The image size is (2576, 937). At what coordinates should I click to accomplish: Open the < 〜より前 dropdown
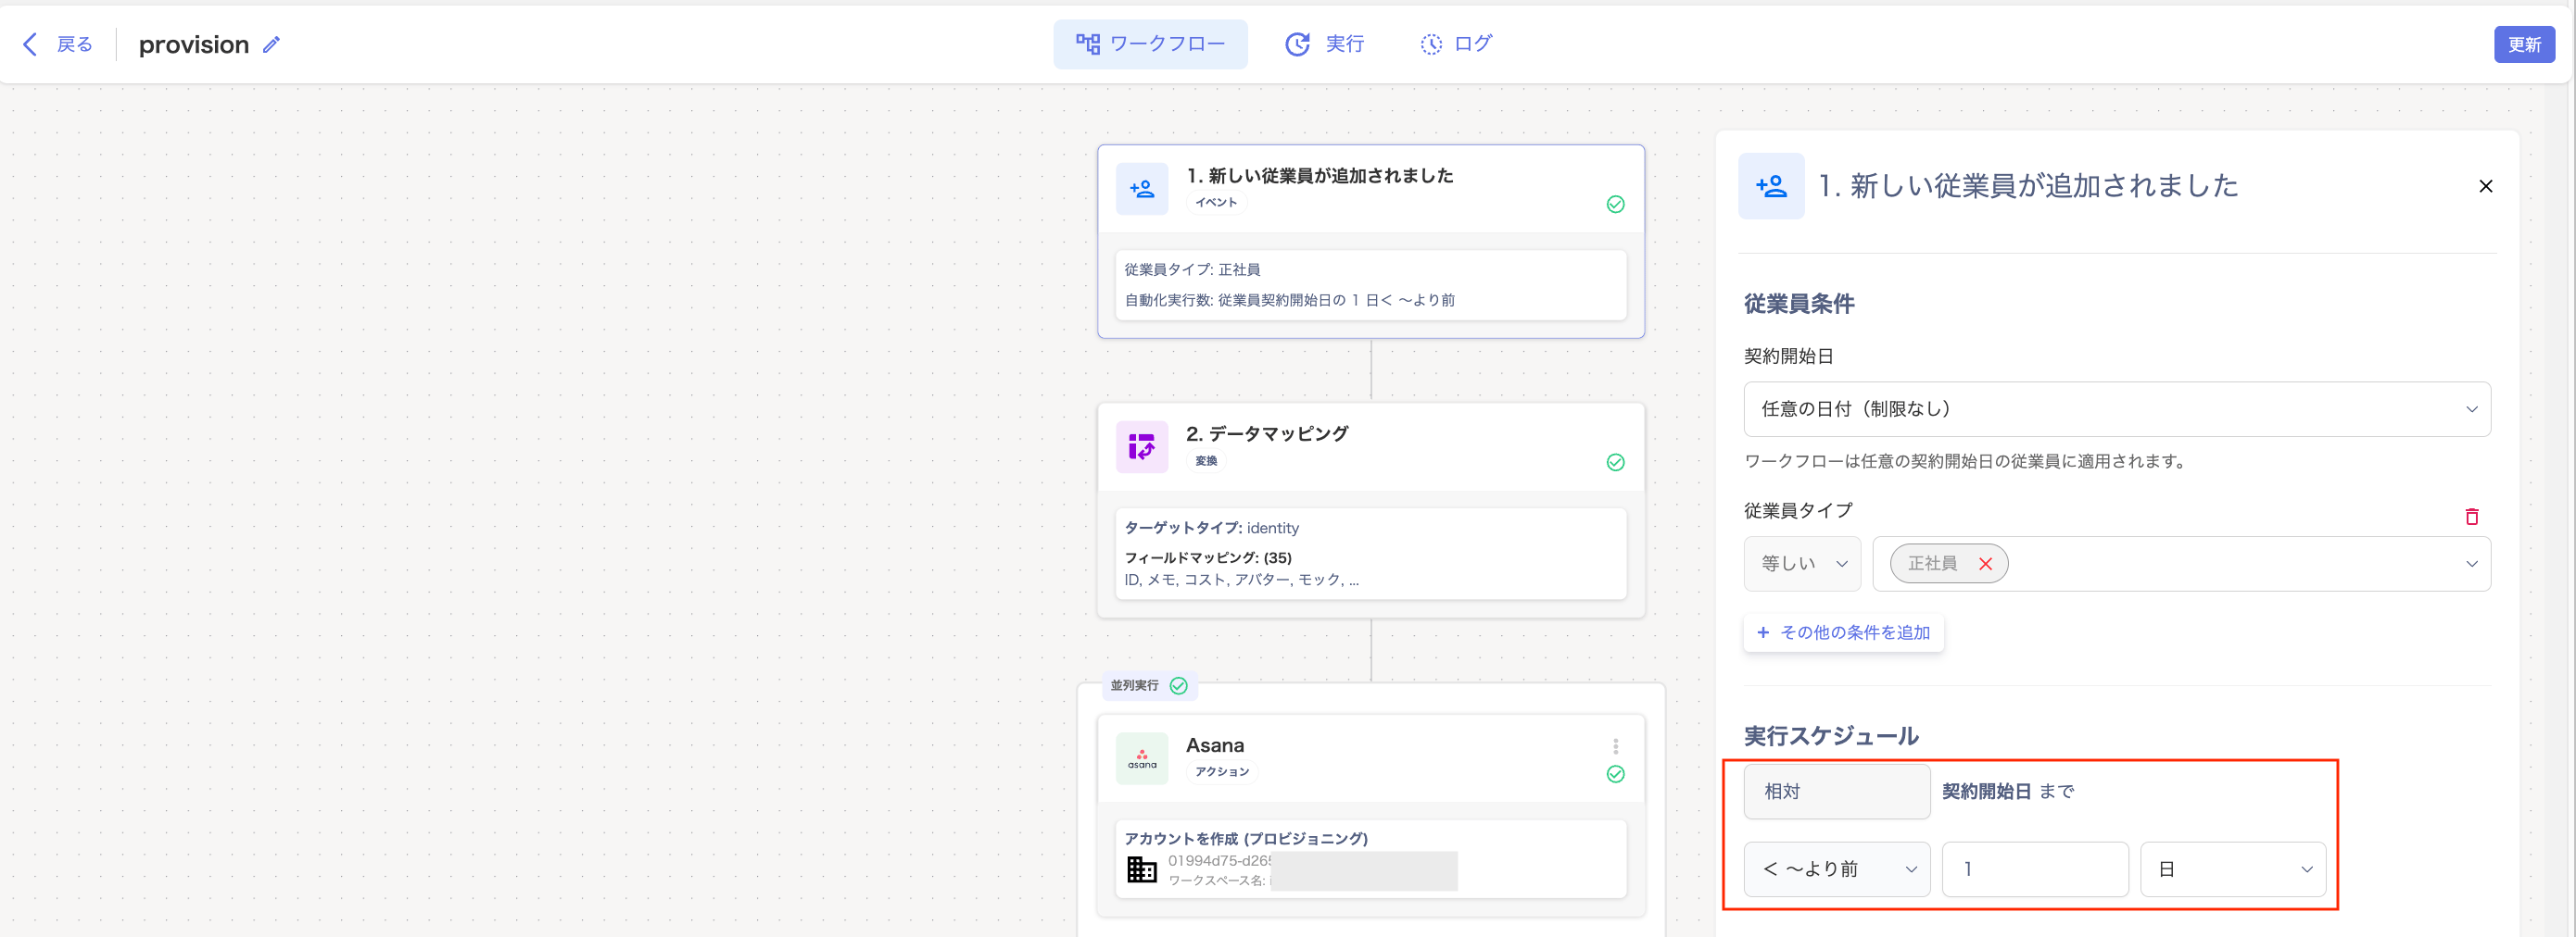pyautogui.click(x=1836, y=869)
